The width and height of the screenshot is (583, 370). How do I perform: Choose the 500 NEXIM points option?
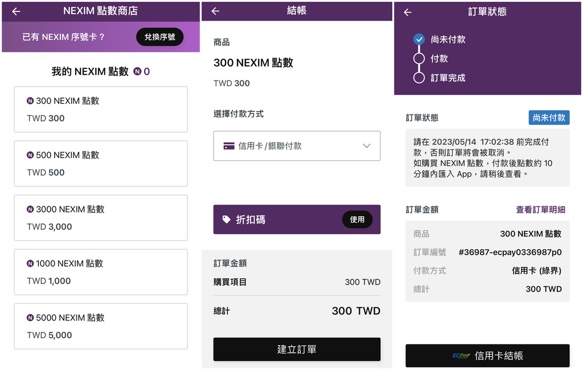coord(101,164)
